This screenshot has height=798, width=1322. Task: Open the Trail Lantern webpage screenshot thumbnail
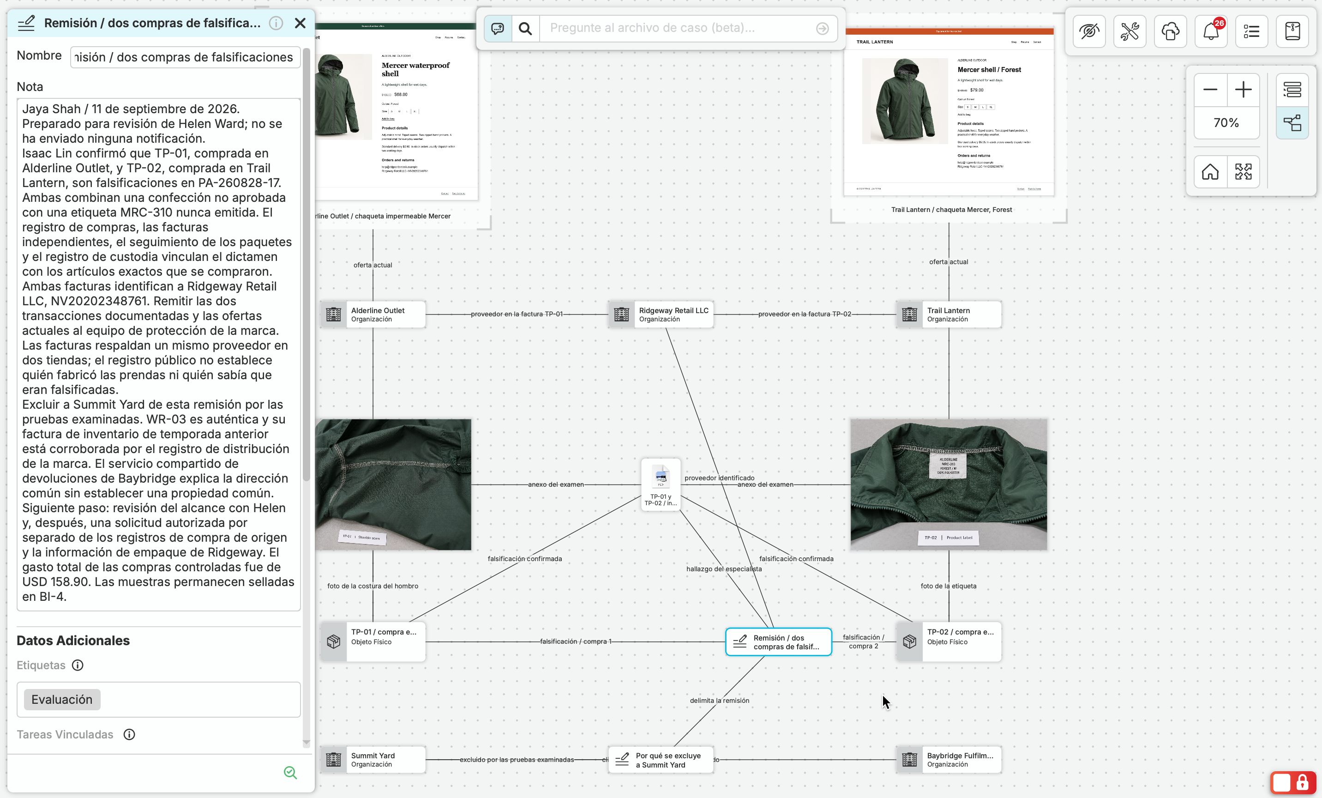coord(949,112)
